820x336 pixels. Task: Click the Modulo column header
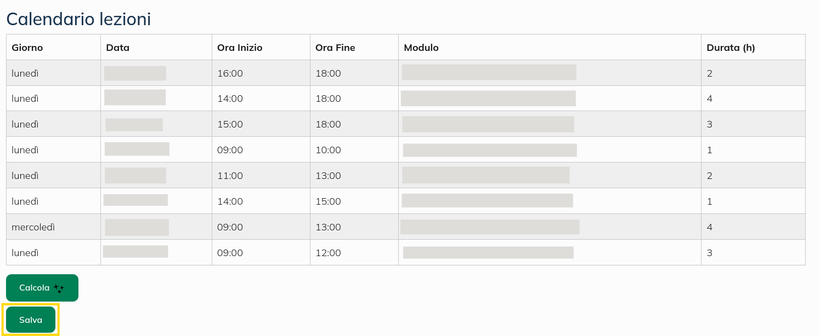coord(421,48)
